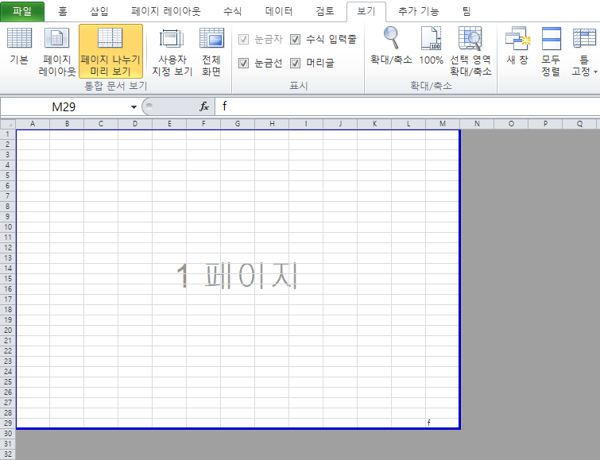Image resolution: width=600 pixels, height=460 pixels.
Task: Open the Team (팀) tab
Action: [x=466, y=11]
